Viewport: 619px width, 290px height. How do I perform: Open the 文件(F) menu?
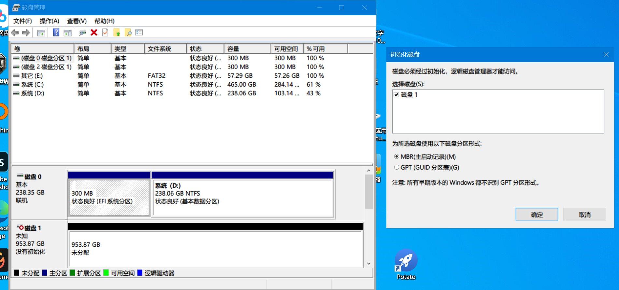pos(22,21)
